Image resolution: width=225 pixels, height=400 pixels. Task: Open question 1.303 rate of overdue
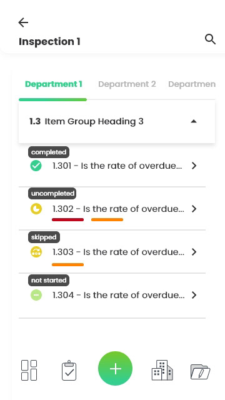118,252
